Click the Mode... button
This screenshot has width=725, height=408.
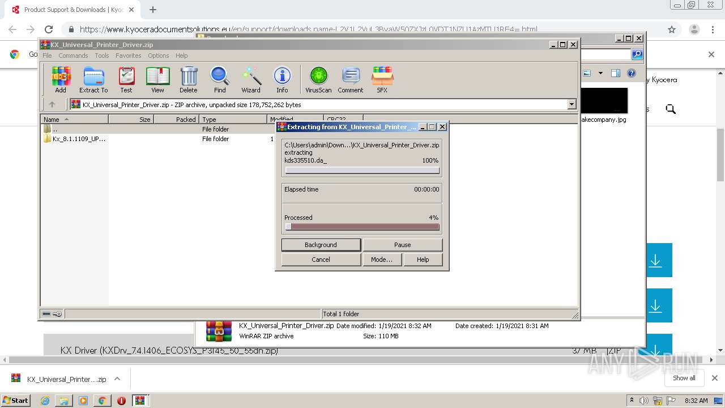381,260
